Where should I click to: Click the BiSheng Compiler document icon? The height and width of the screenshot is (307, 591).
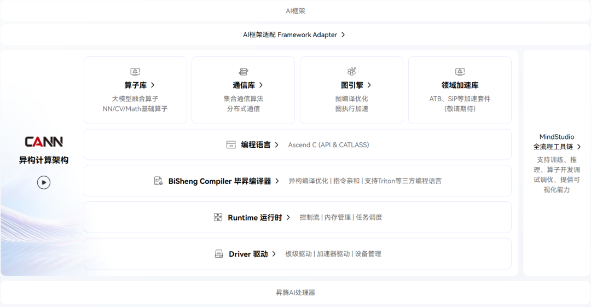coord(158,181)
